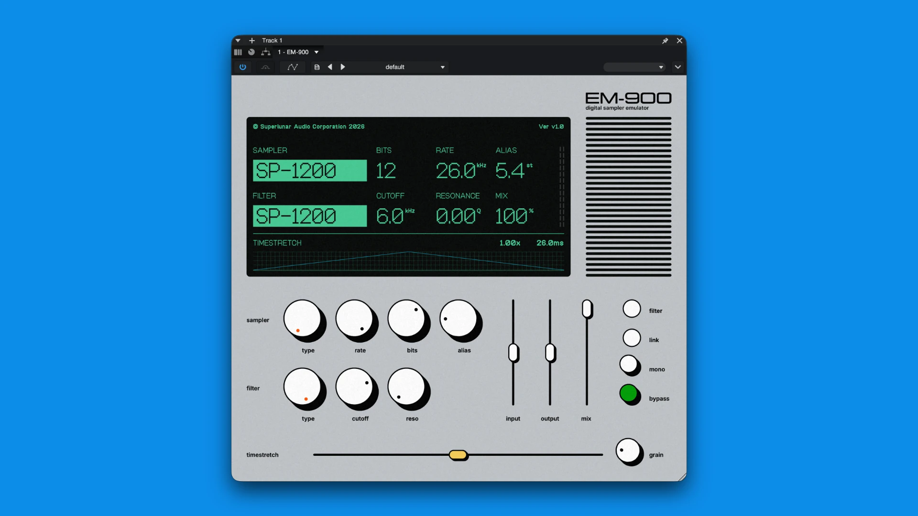The height and width of the screenshot is (516, 918).
Task: Click the bits knob
Action: (407, 319)
